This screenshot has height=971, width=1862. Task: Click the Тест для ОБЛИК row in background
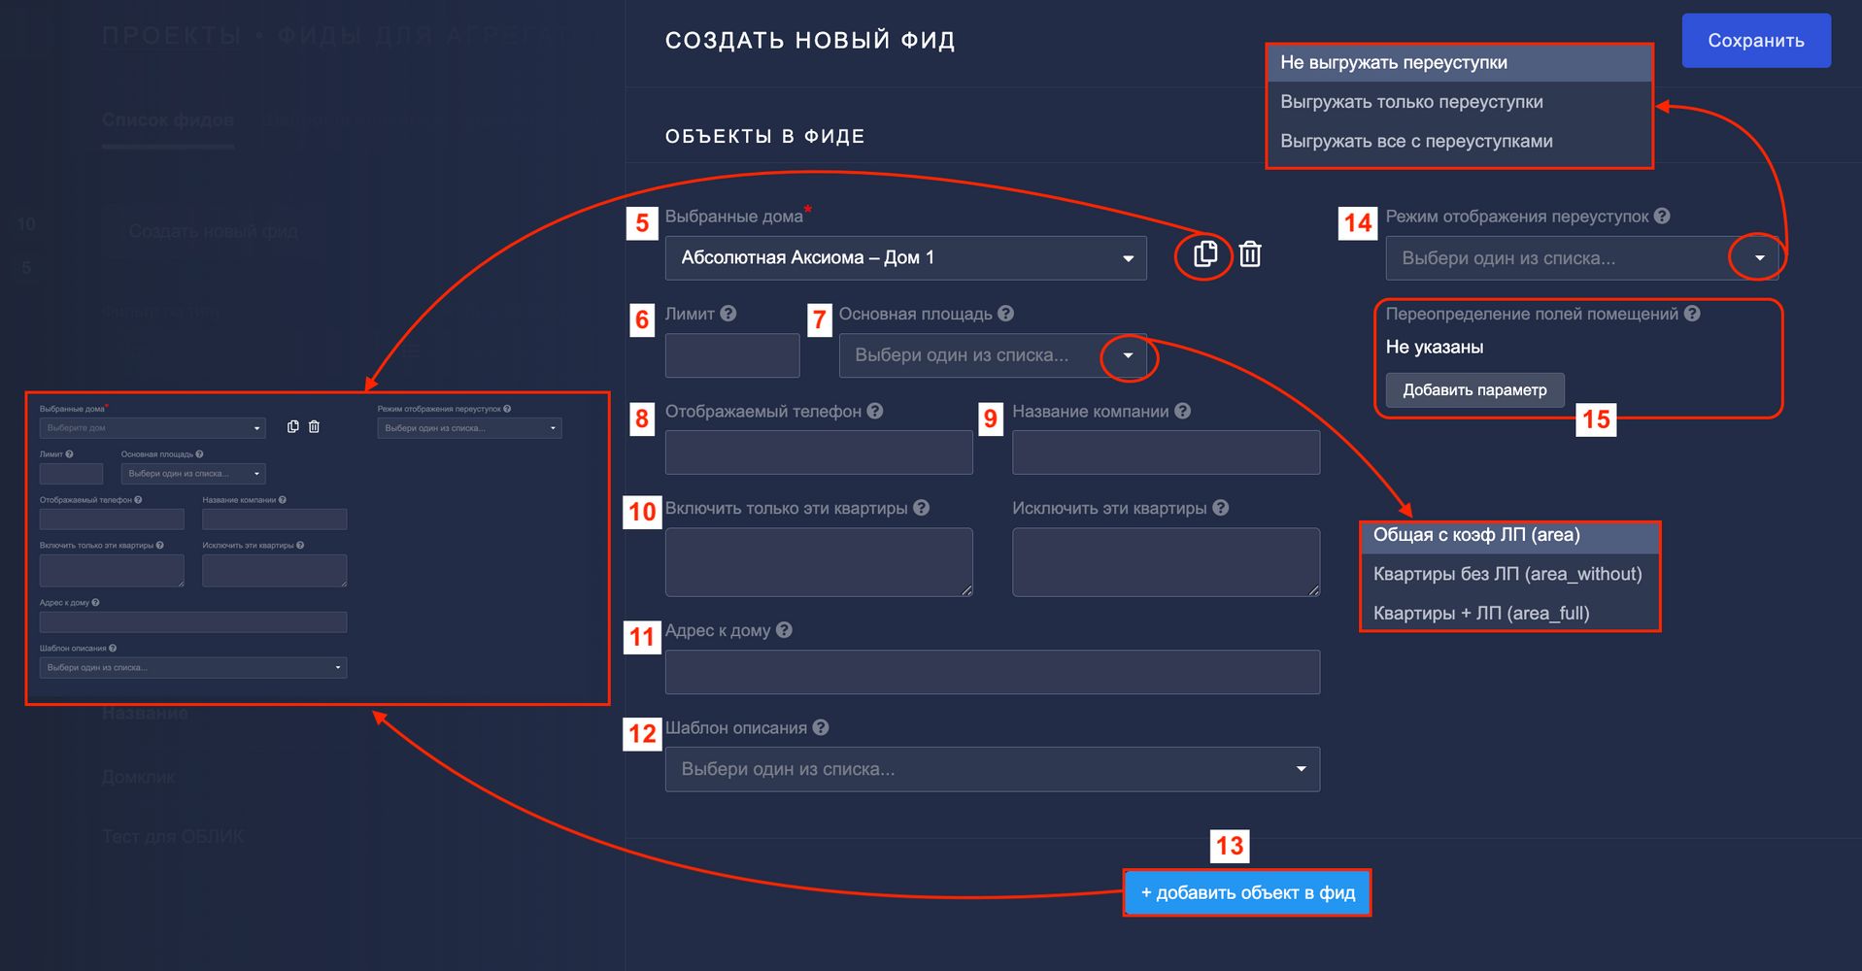point(173,836)
